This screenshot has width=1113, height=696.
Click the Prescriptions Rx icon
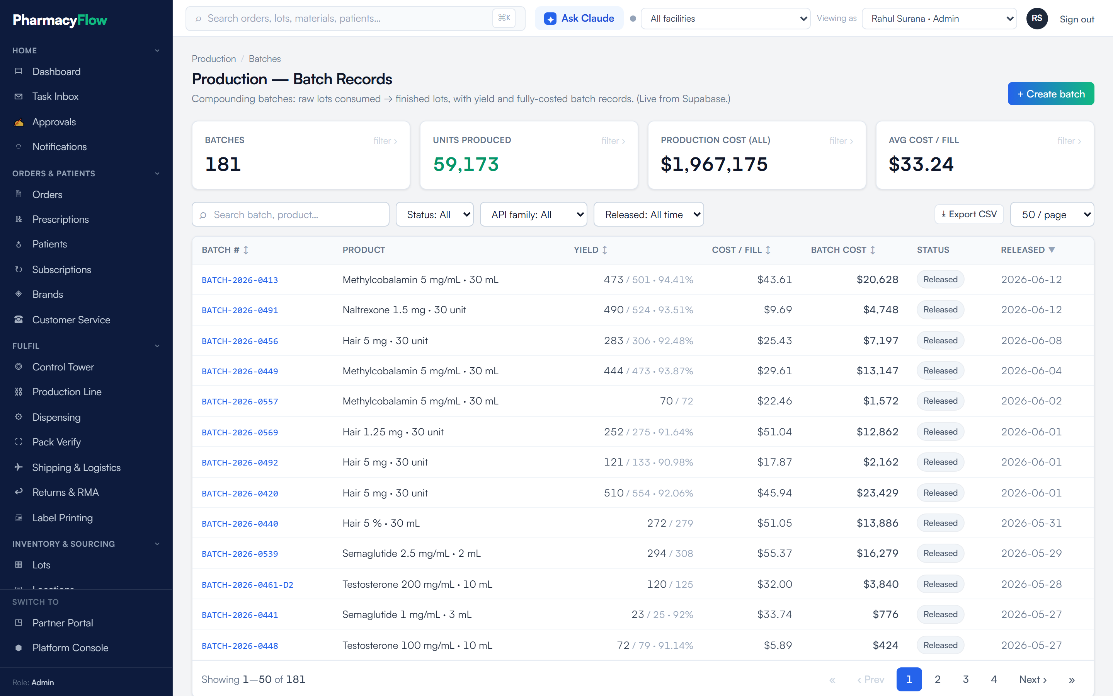tap(19, 219)
